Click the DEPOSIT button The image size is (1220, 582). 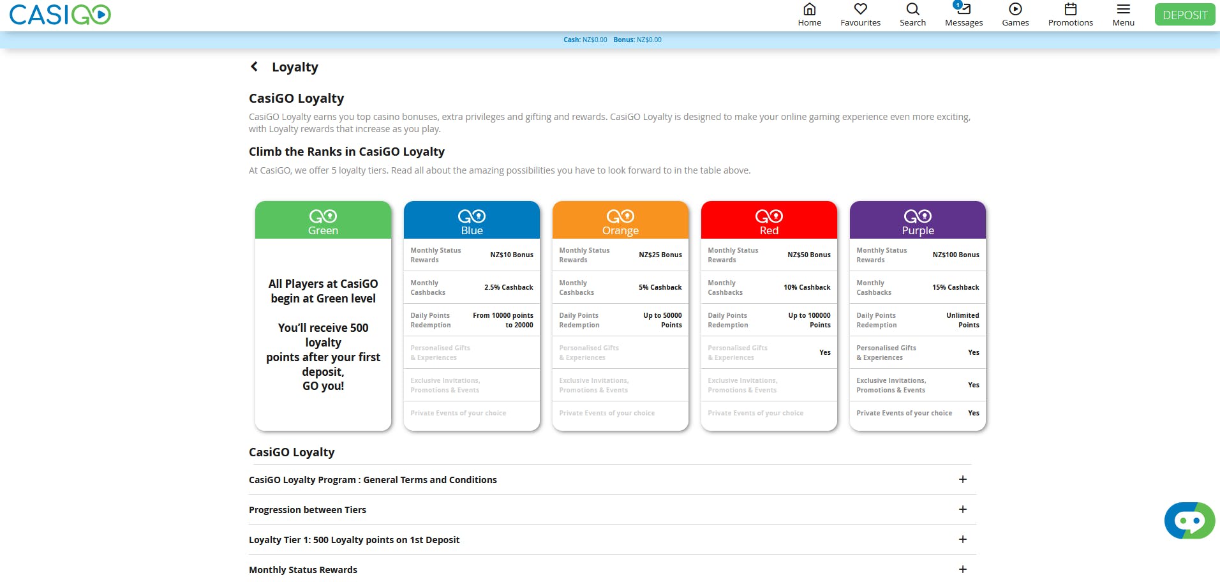click(1185, 15)
